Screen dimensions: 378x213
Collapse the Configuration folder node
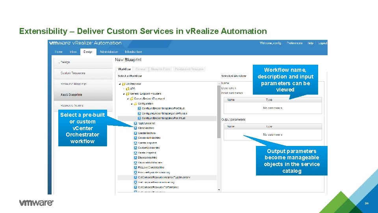[132, 104]
